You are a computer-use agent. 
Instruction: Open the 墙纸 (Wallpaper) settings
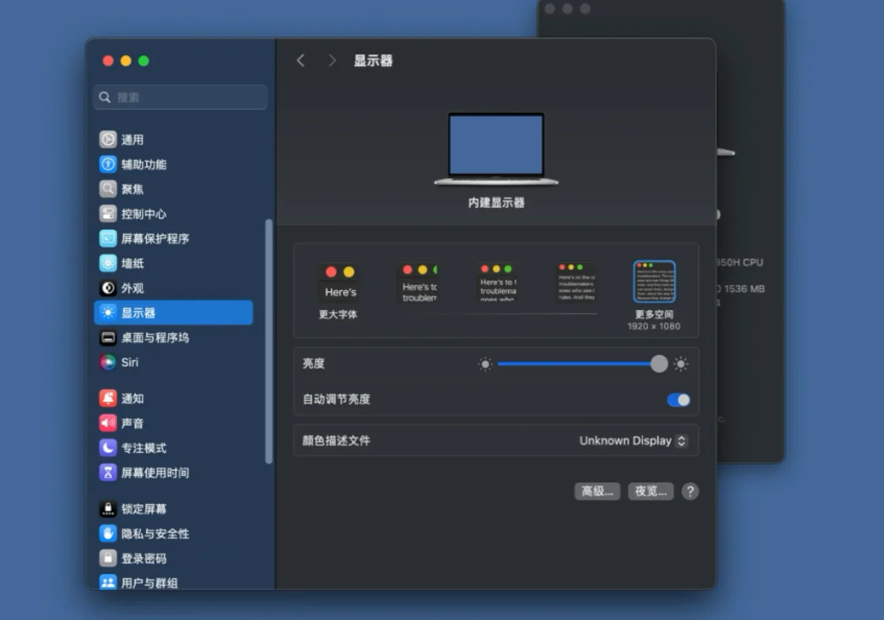133,263
